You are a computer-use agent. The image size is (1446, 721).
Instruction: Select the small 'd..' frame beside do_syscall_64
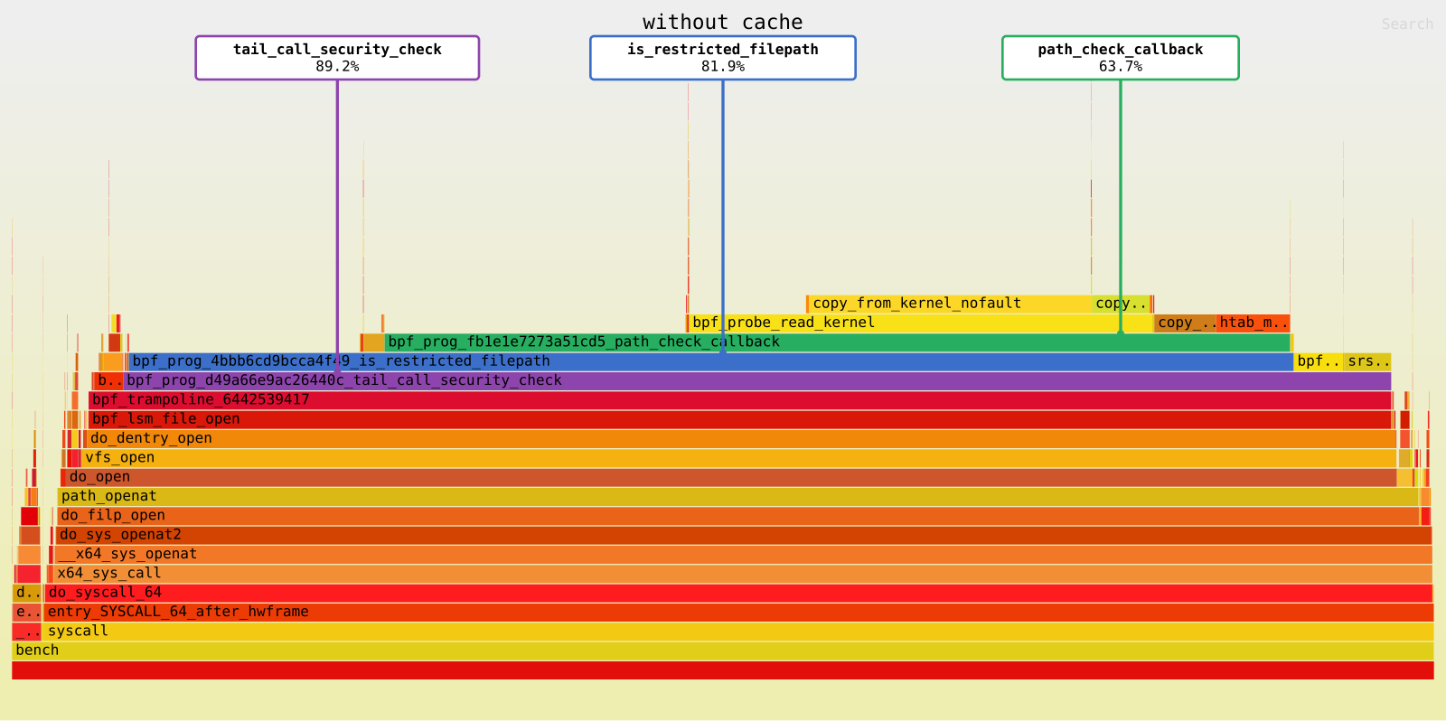[x=26, y=593]
